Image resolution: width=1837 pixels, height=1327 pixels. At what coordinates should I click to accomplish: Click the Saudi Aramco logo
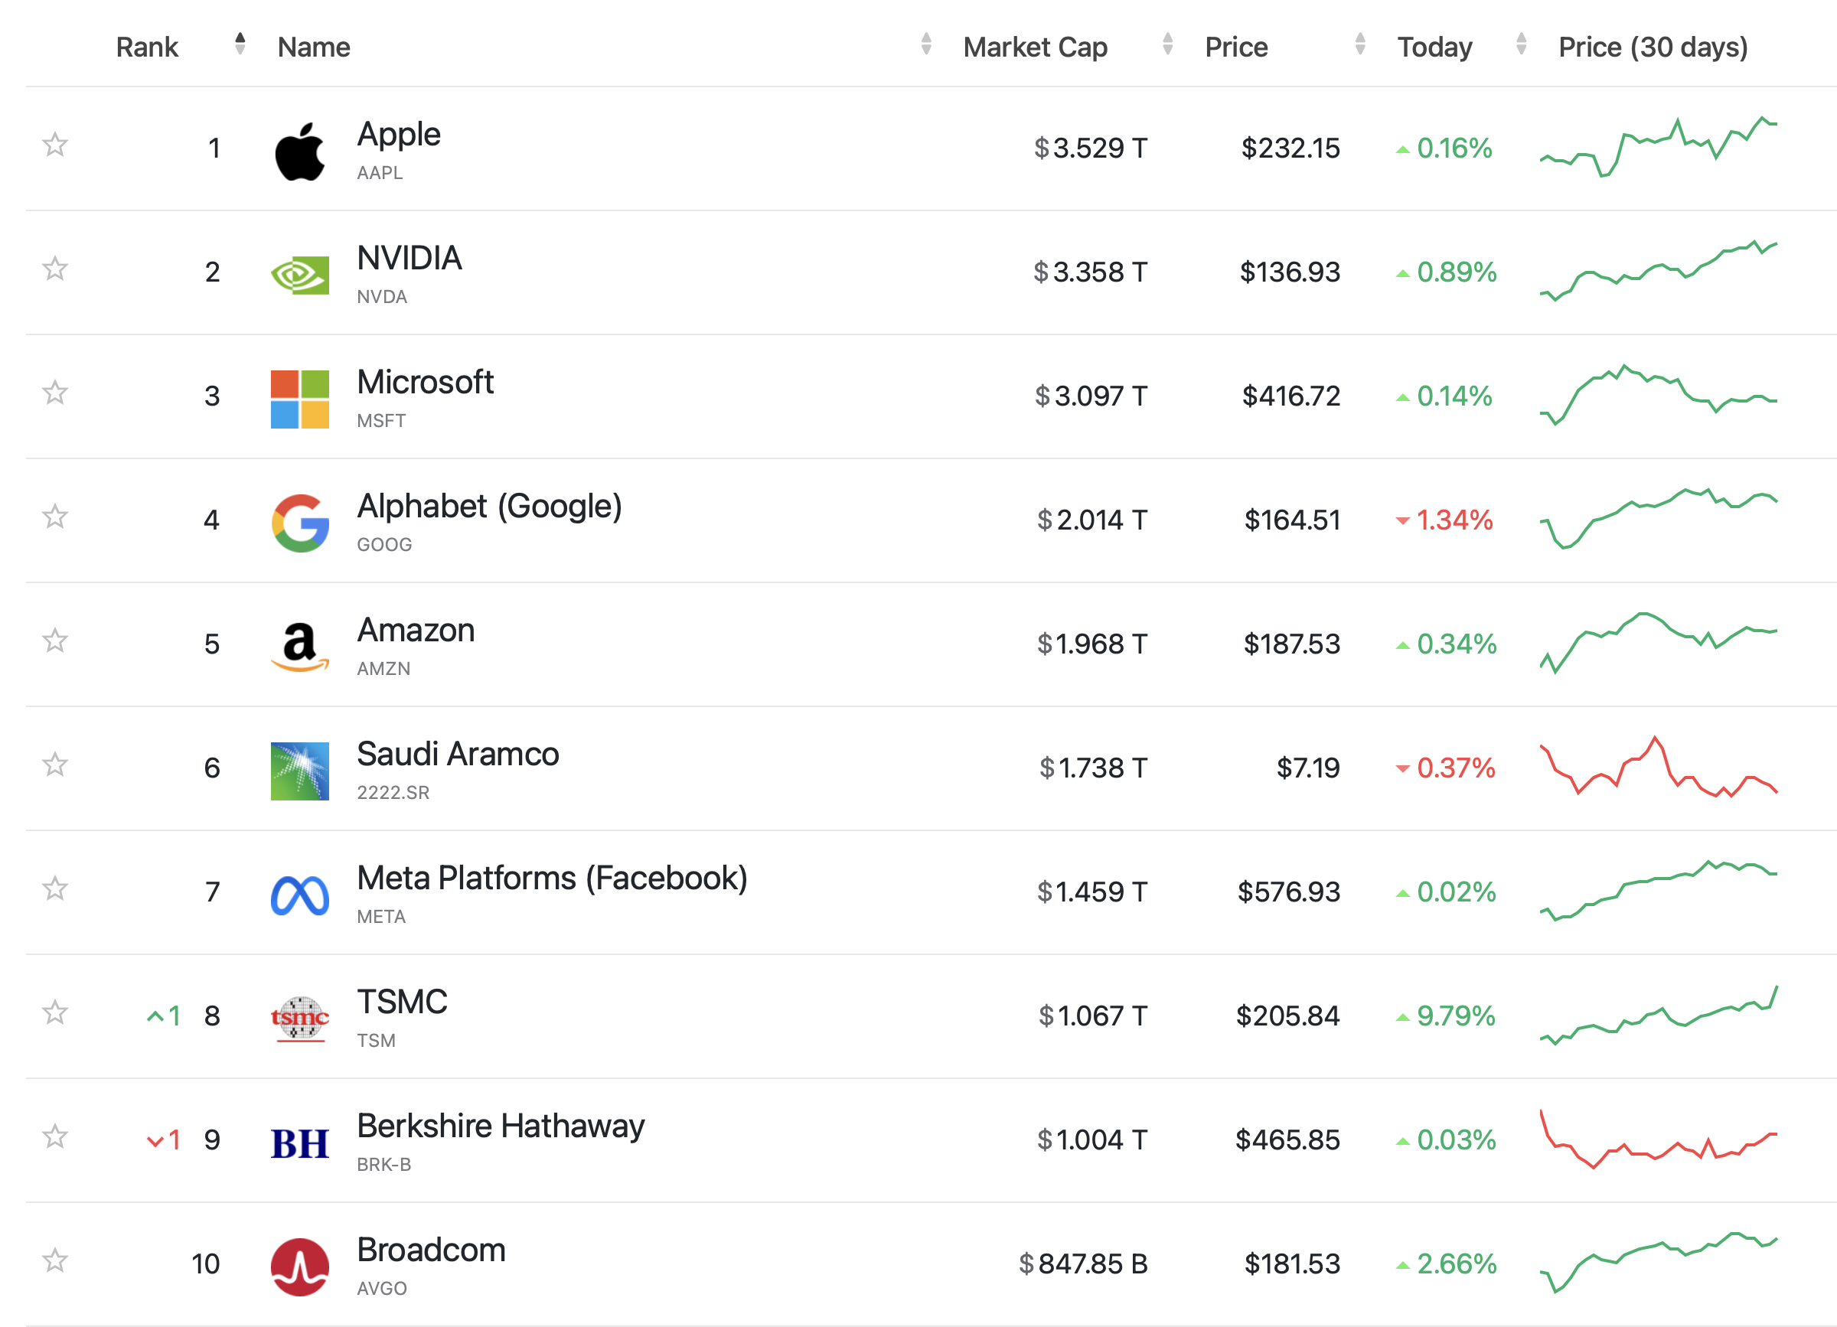(x=300, y=771)
